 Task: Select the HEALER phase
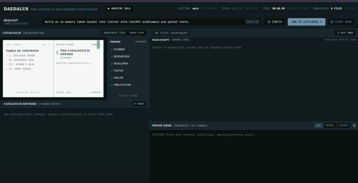click(x=117, y=78)
